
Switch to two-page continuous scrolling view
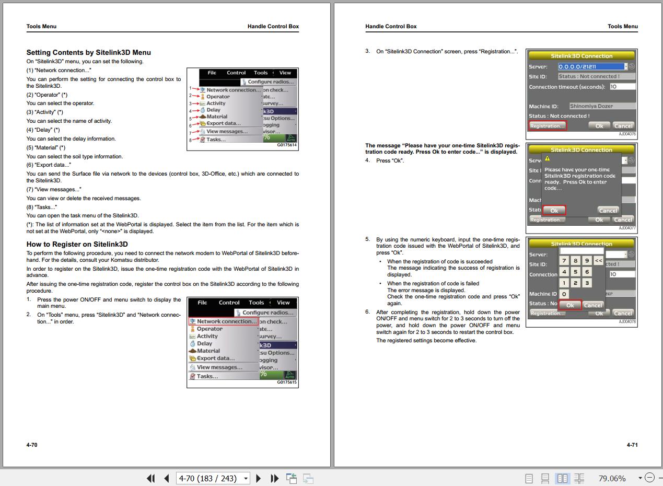point(579,478)
